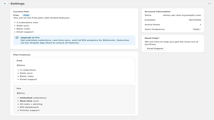Click the blue Free plan badge

26,15
